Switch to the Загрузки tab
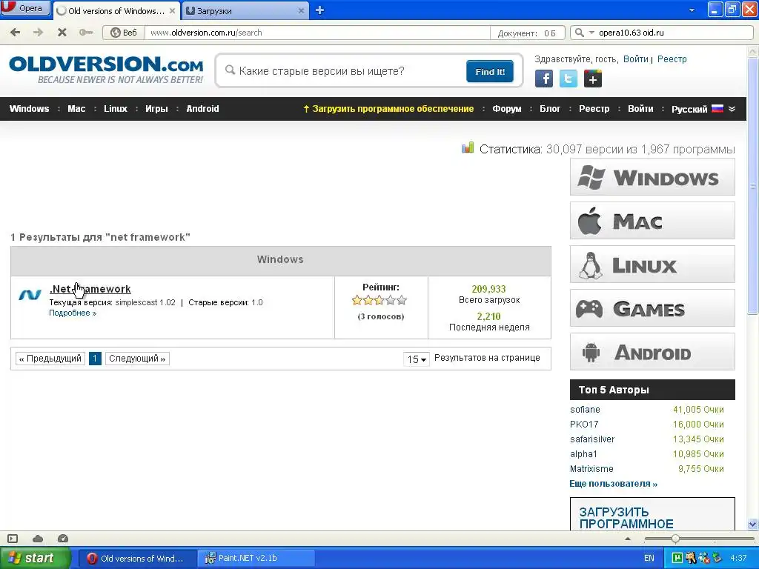This screenshot has width=759, height=569. tap(245, 10)
